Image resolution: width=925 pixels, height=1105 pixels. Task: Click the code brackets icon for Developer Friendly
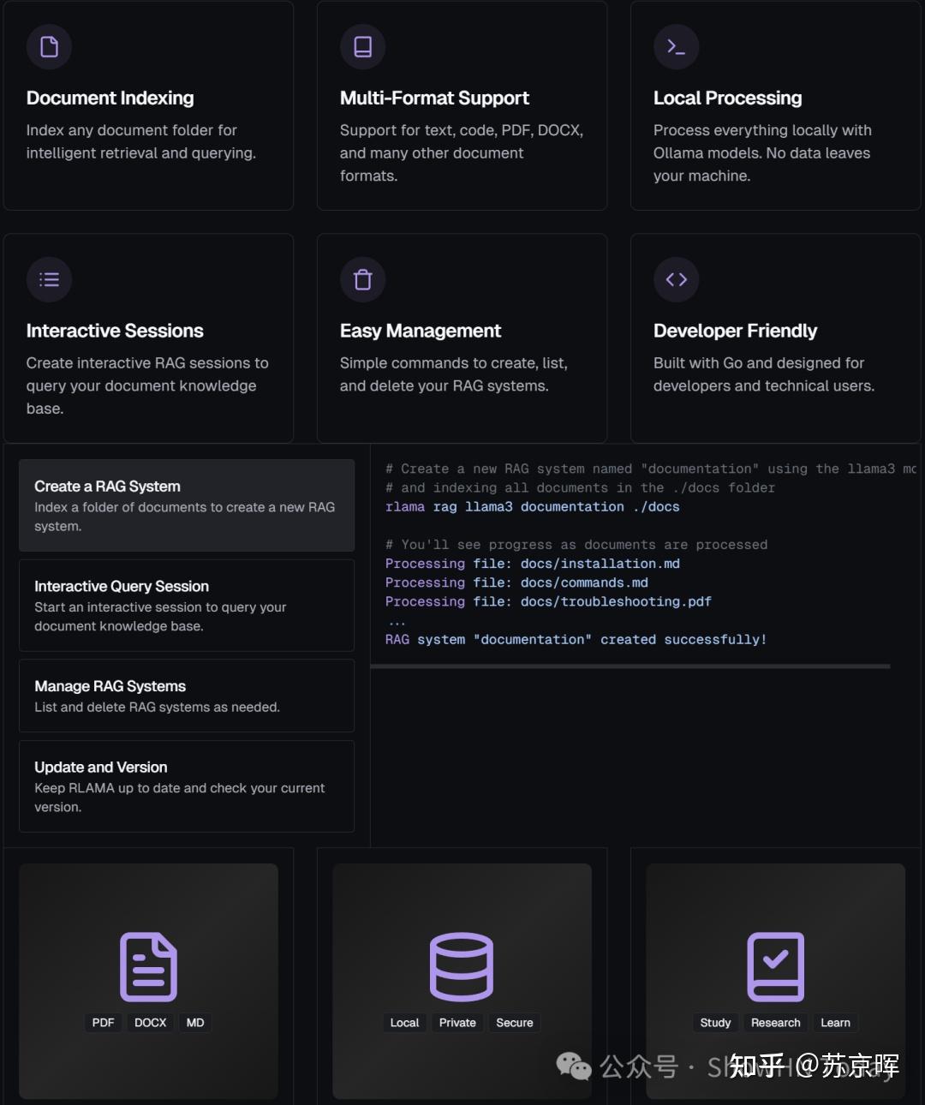[676, 279]
